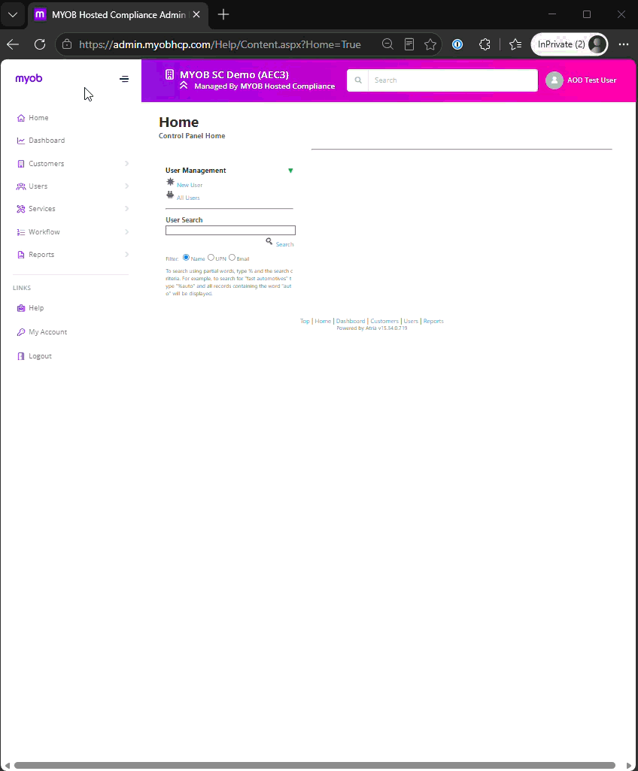Click the Dashboard chart icon
This screenshot has width=638, height=771.
click(20, 141)
